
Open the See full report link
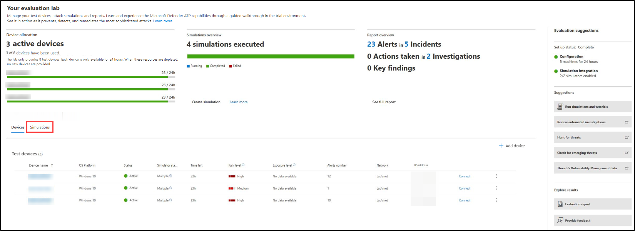click(x=384, y=102)
